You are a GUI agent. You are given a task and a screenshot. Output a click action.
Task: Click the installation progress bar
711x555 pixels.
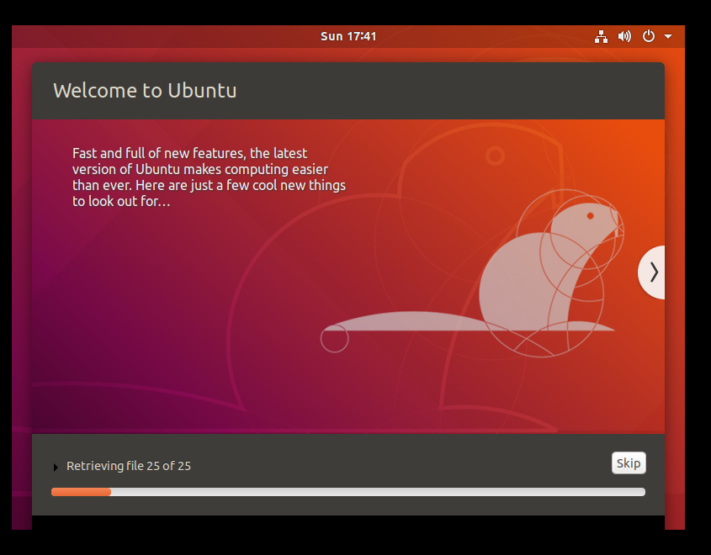click(348, 492)
